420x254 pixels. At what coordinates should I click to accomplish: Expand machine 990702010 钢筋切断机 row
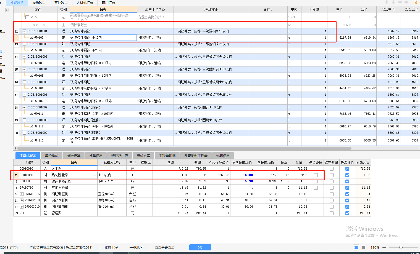click(x=22, y=200)
